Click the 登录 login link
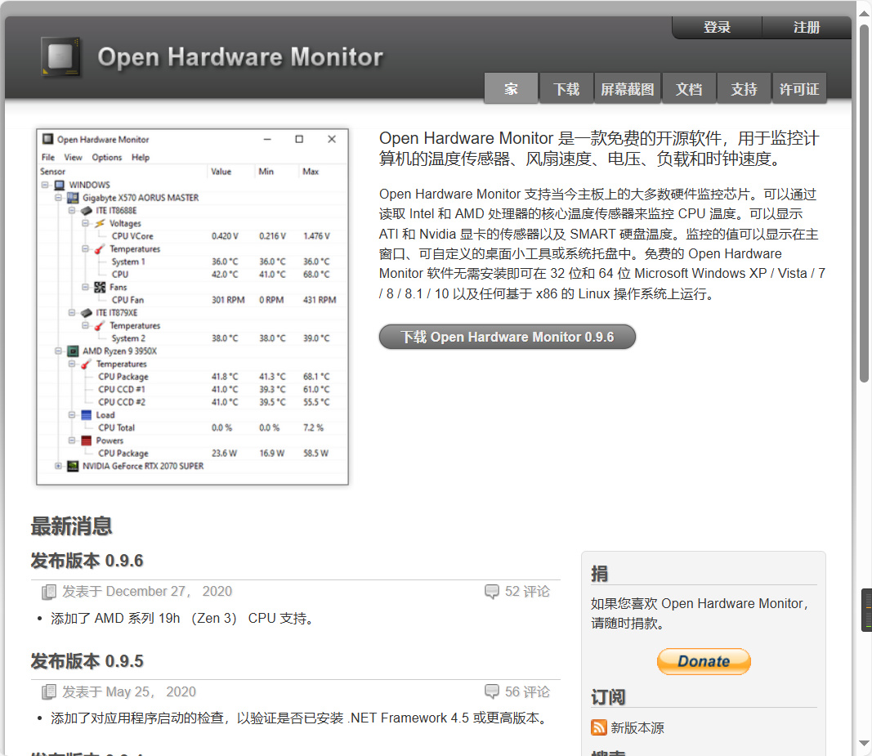872x756 pixels. pyautogui.click(x=717, y=27)
